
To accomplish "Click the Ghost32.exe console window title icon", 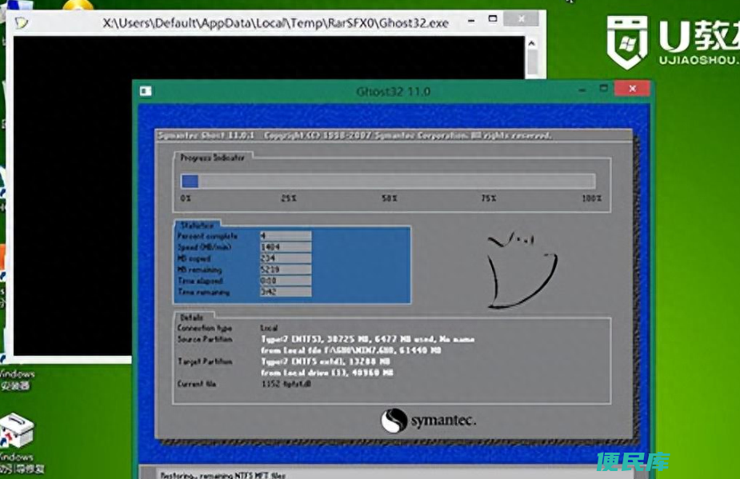I will click(21, 22).
